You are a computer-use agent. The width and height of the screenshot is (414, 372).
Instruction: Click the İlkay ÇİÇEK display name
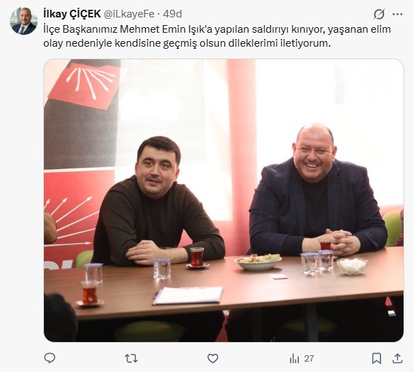pos(72,14)
